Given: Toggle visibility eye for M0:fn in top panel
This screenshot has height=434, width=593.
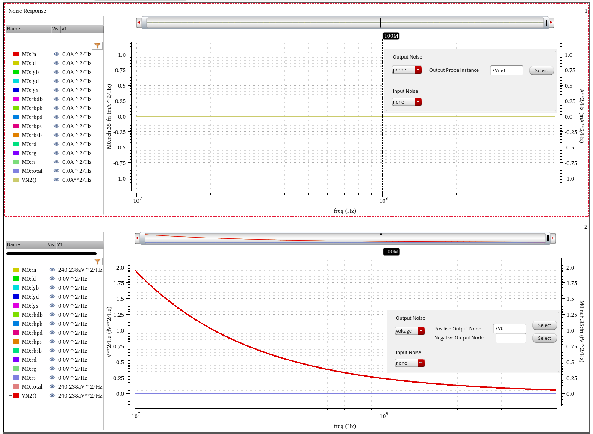Looking at the screenshot, I should pyautogui.click(x=56, y=54).
